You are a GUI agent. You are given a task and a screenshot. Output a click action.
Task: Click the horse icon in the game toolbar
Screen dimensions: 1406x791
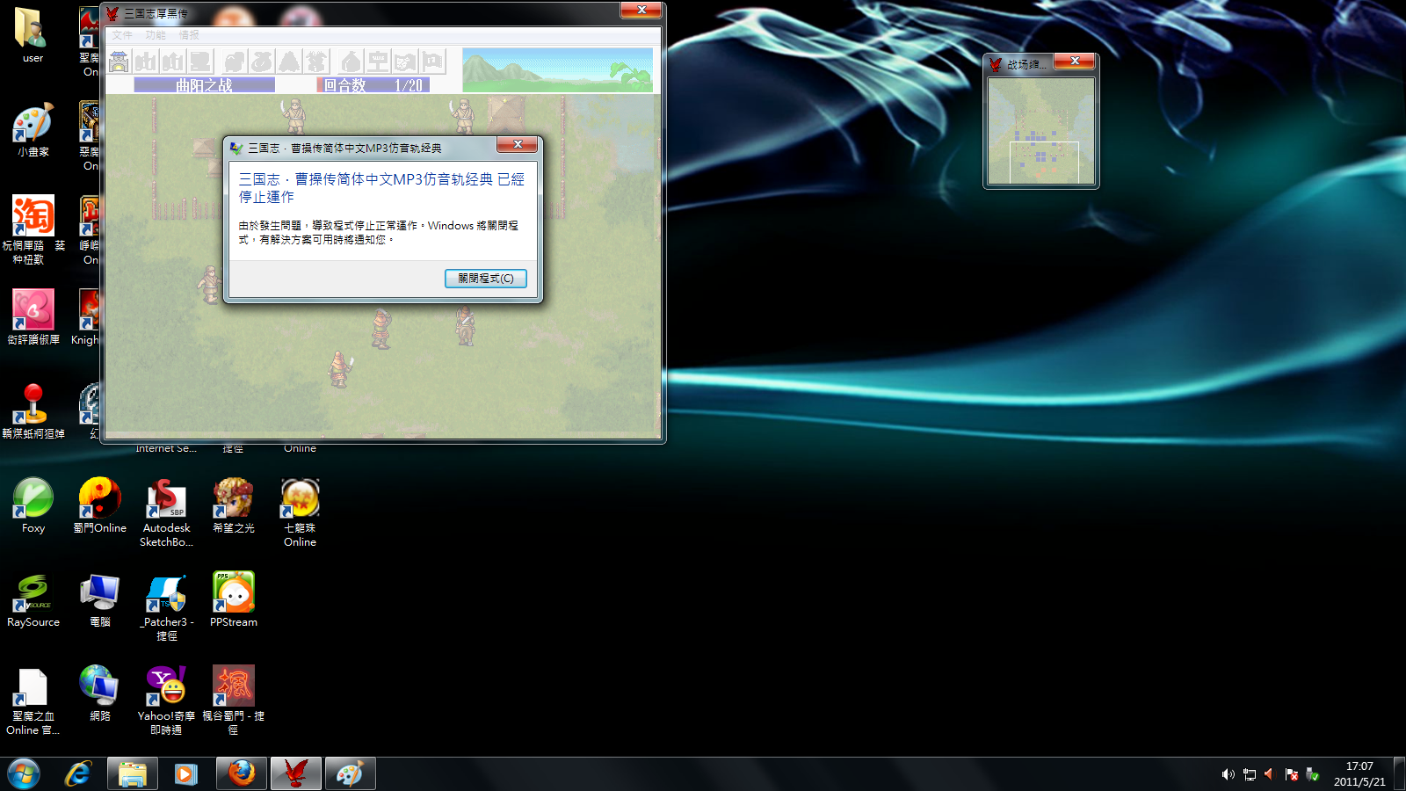(234, 62)
